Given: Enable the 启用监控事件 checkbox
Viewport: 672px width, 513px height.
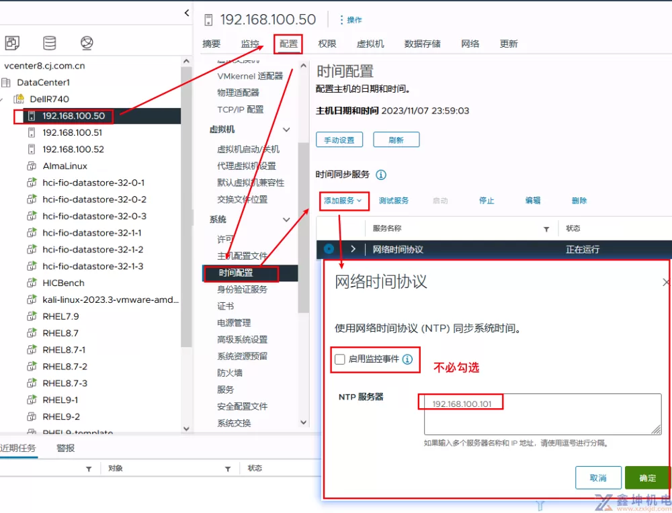Looking at the screenshot, I should pos(340,359).
